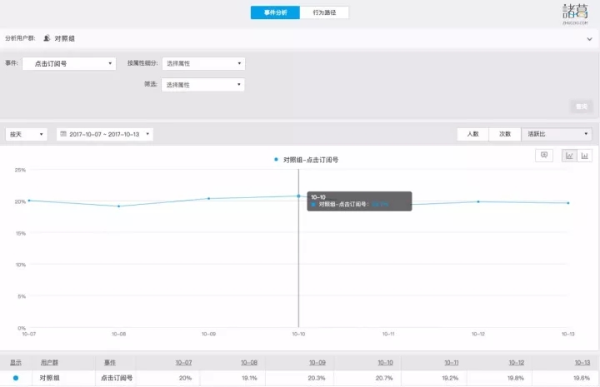Viewport: 600px width, 387px height.
Task: Open the 活跃比 dropdown
Action: click(x=557, y=134)
